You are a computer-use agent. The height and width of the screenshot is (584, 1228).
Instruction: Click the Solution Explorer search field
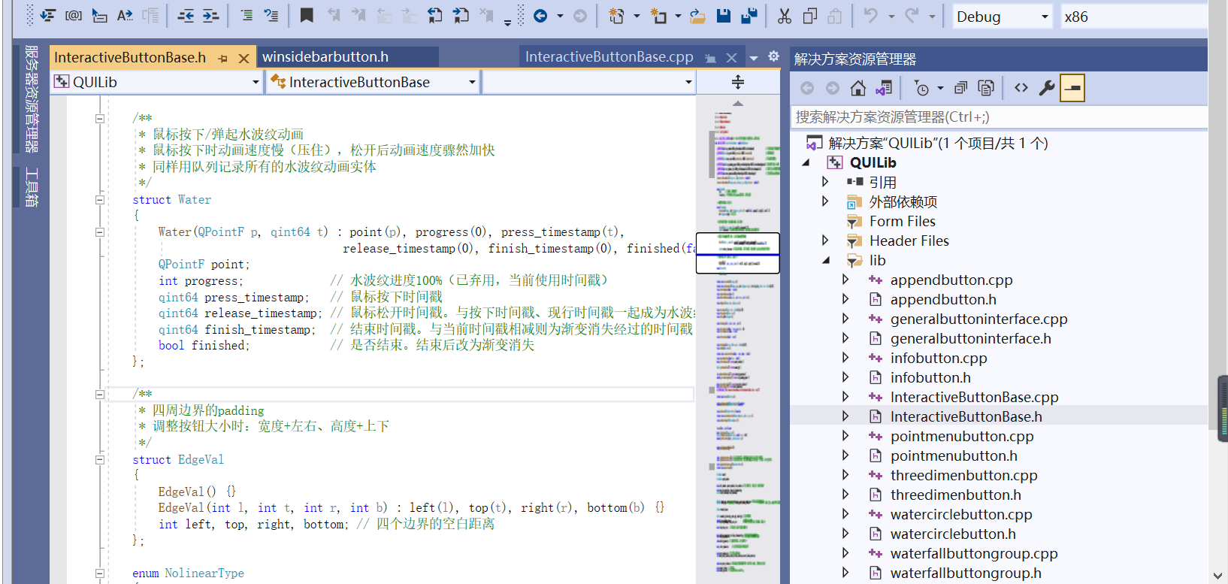[999, 116]
